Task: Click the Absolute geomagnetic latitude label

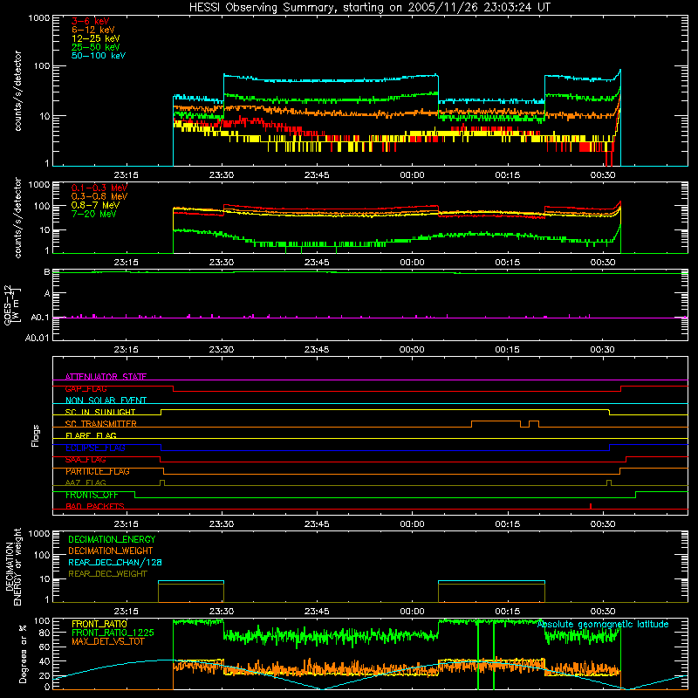Action: [x=603, y=624]
